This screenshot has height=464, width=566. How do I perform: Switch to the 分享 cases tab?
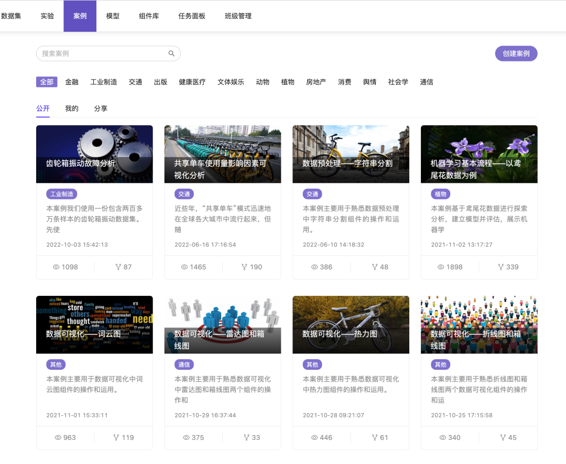click(101, 108)
